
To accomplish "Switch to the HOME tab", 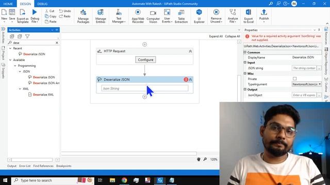I will tap(8, 4).
